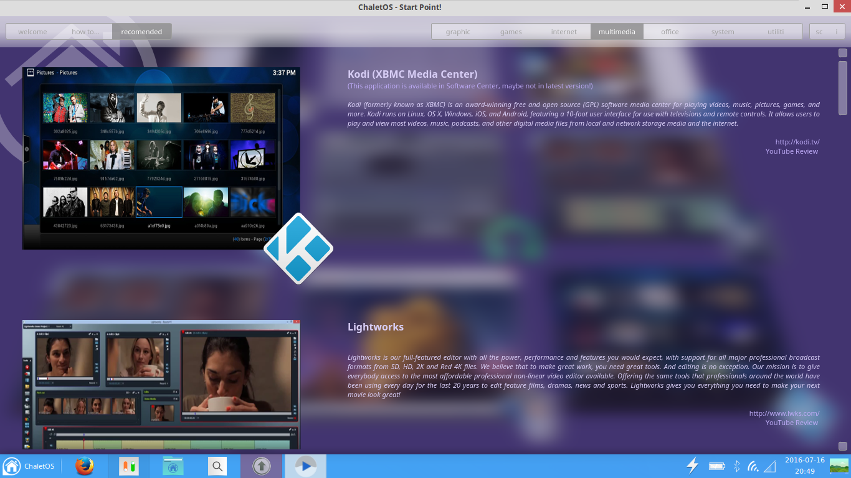Select the multimedia category tab
Viewport: 851px width, 478px height.
617,32
